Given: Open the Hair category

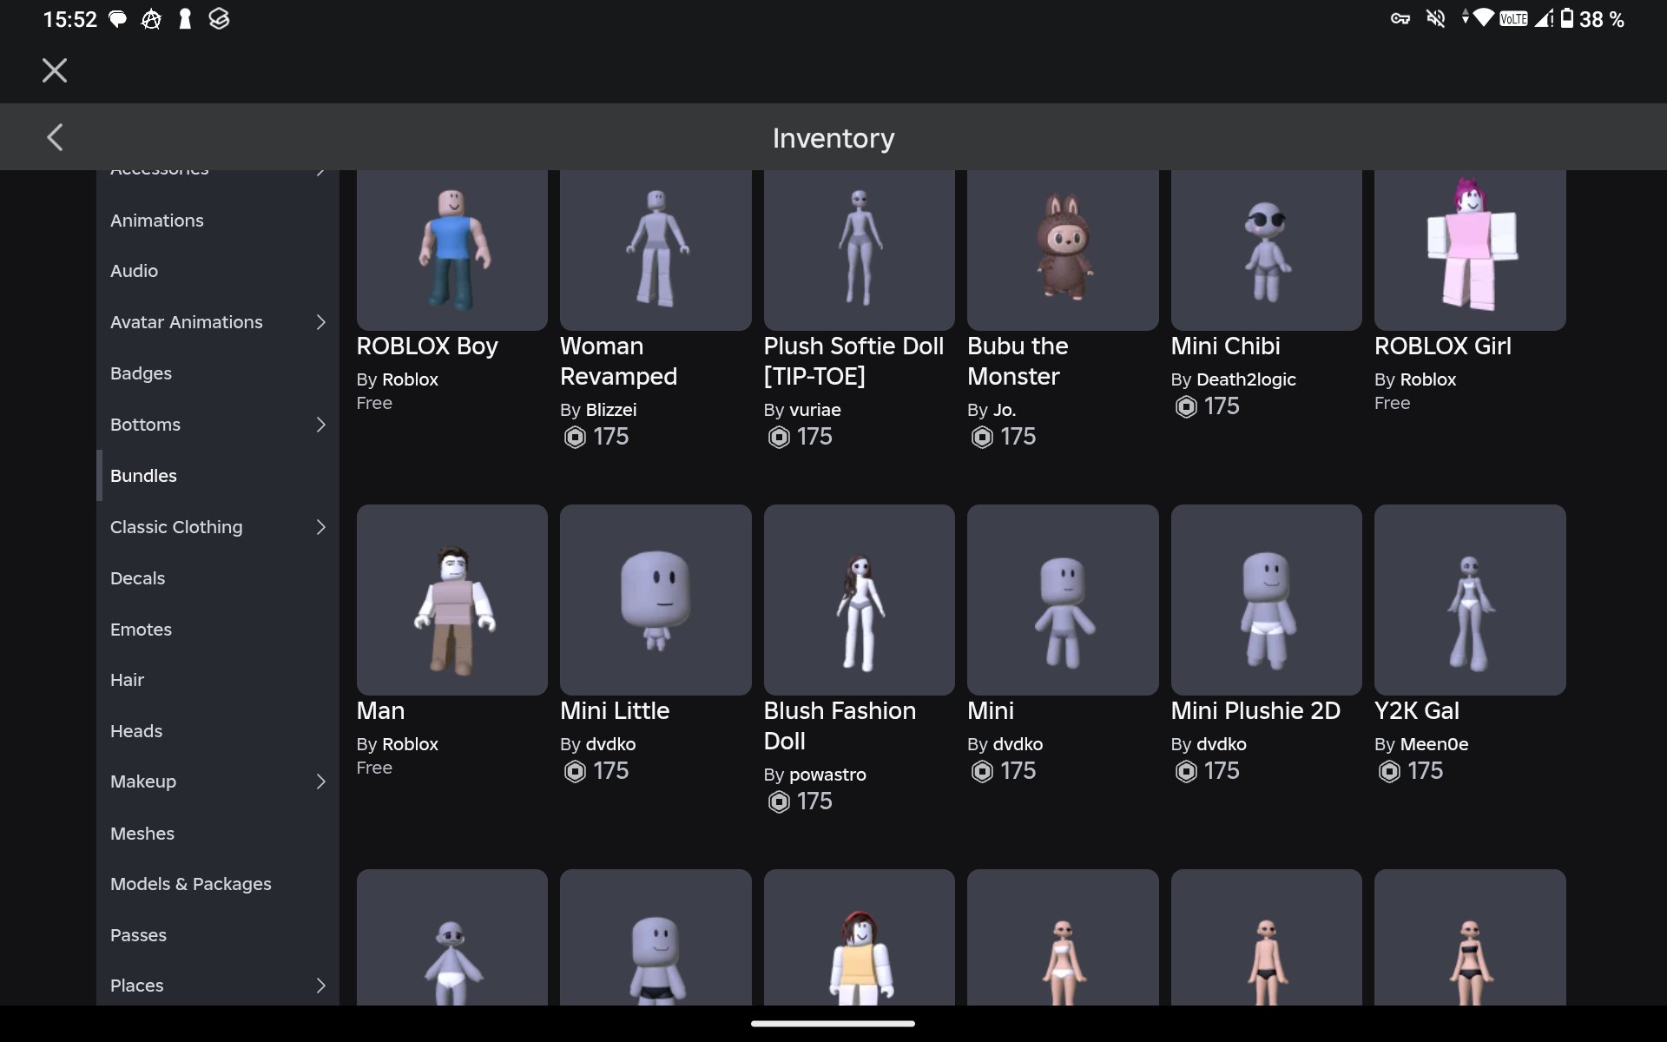Looking at the screenshot, I should point(217,680).
